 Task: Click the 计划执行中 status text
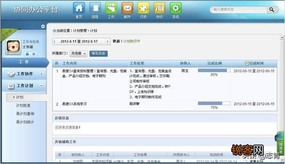tap(132, 41)
